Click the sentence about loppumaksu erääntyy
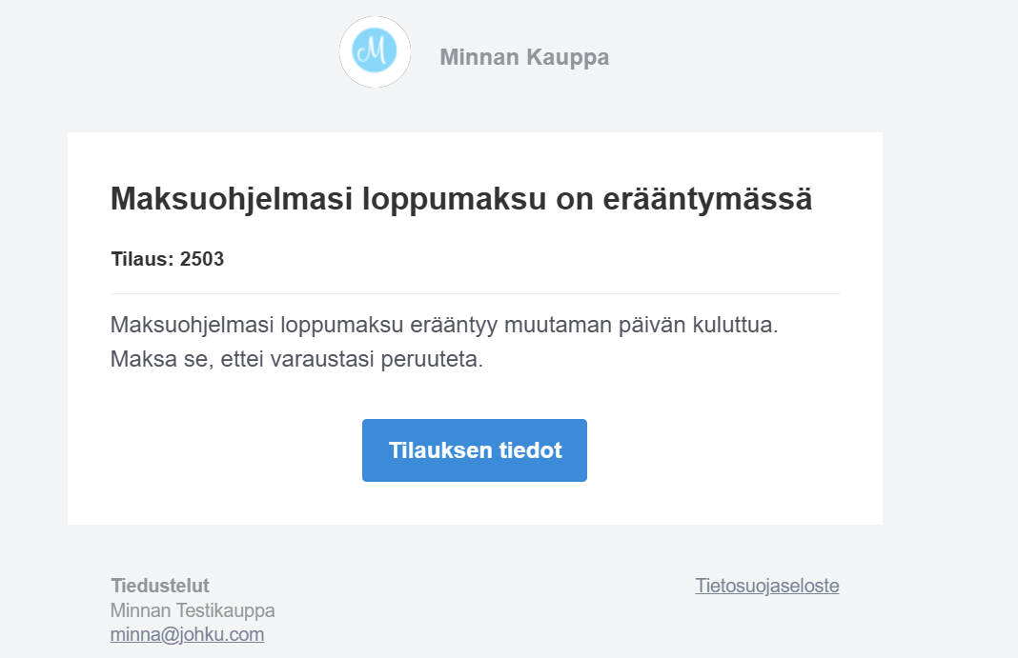This screenshot has height=658, width=1018. coord(444,325)
